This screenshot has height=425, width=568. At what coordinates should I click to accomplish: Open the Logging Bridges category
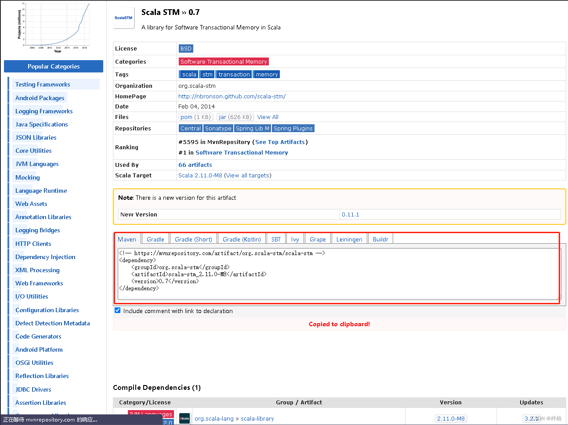[38, 231]
